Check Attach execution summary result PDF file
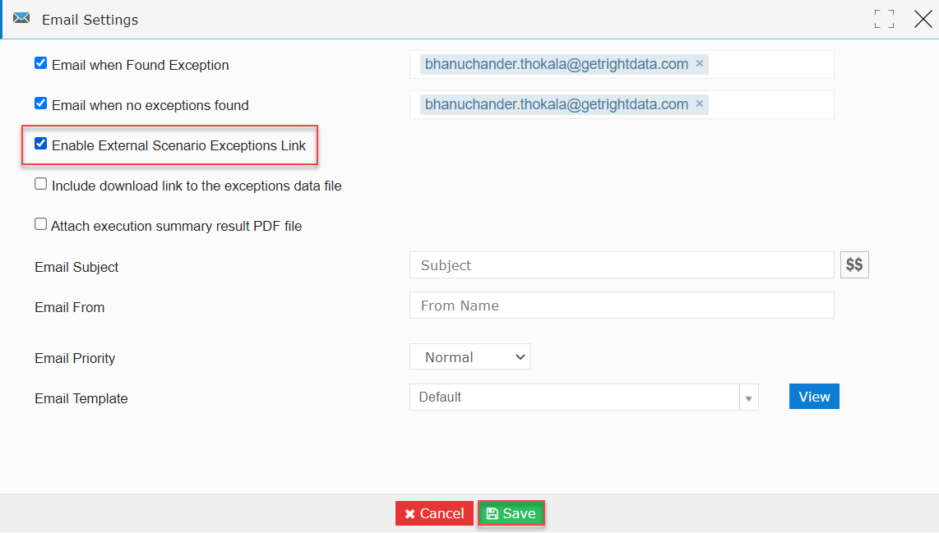 coord(41,223)
